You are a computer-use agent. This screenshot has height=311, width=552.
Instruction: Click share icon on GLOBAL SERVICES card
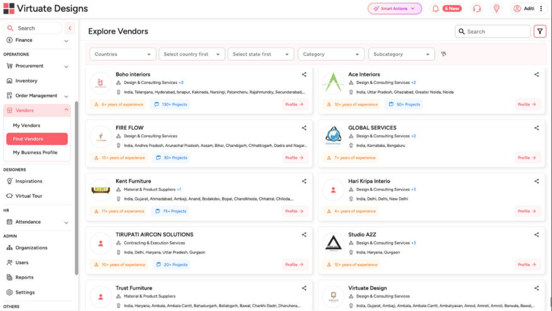pyautogui.click(x=536, y=128)
